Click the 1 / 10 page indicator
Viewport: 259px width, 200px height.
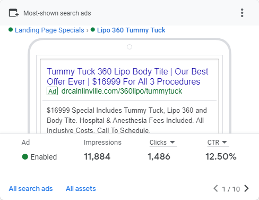[231, 189]
